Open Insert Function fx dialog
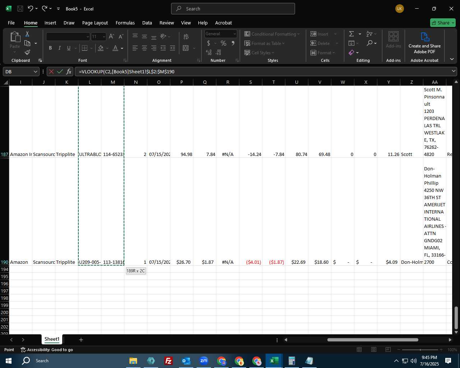The width and height of the screenshot is (460, 368). coord(69,72)
